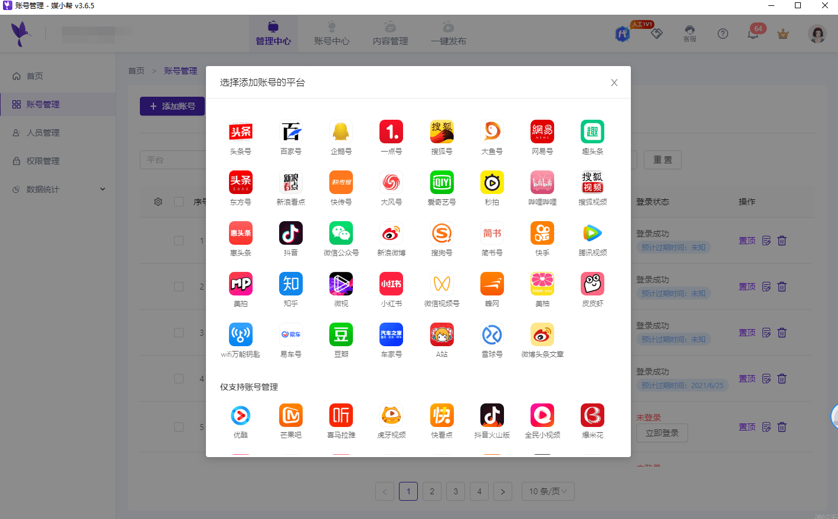Check the checkbox for row 2
Viewport: 838px width, 519px height.
[179, 287]
